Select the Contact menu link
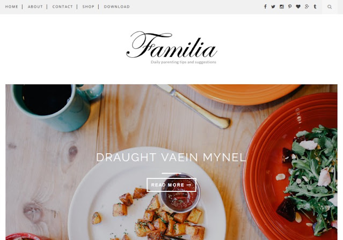The image size is (343, 240). coord(62,7)
